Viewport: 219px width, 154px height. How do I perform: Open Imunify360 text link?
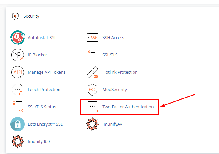pos(39,141)
